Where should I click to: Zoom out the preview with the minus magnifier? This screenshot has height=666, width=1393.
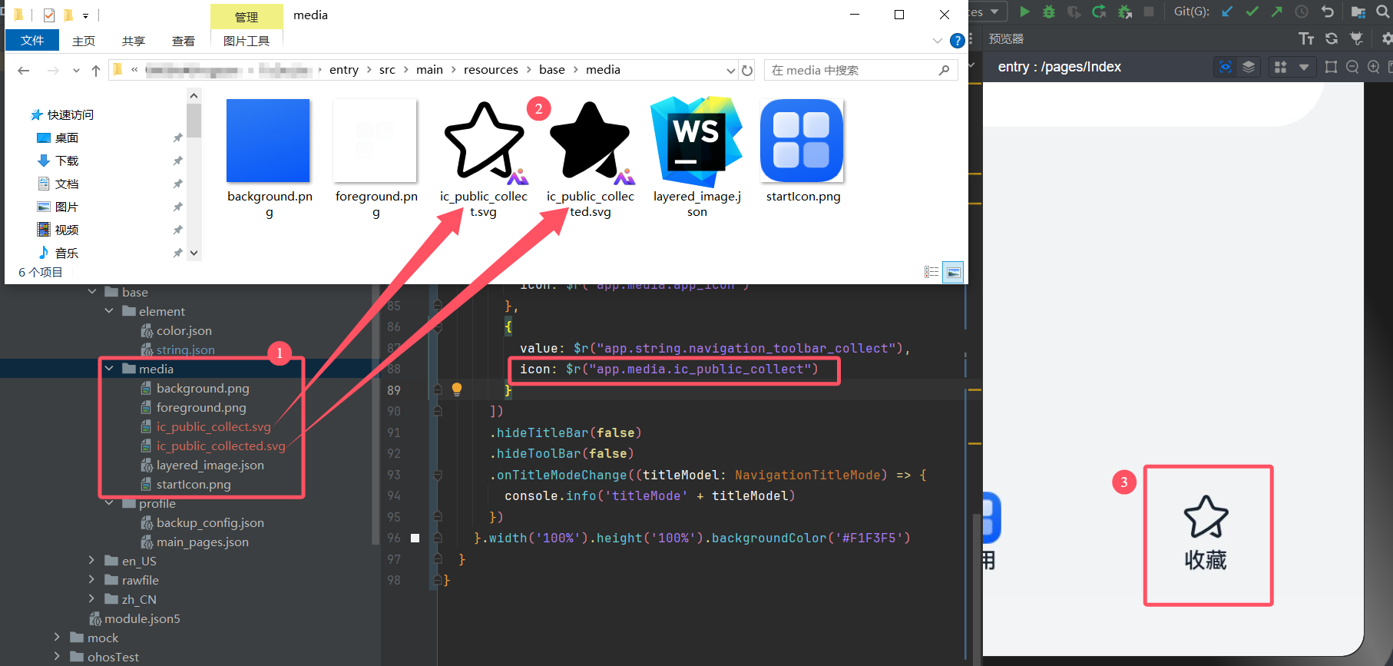tap(1352, 67)
